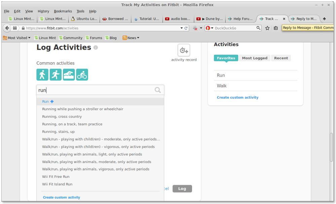336x204 pixels.
Task: Click the padlock site identity icon
Action: pos(23,28)
